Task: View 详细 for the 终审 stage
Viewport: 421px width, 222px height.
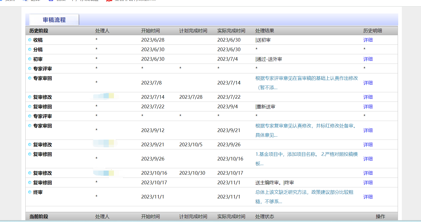Action: click(x=368, y=197)
